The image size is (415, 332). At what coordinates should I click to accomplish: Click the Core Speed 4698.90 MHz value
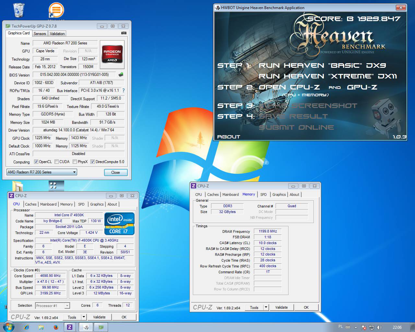[x=50, y=276]
